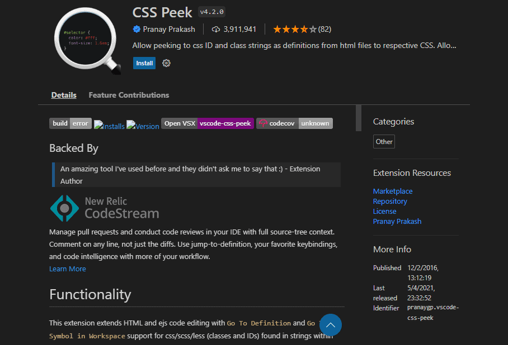Screen dimensions: 508x345
Task: Click the Published date 12/2/2016
Action: coord(423,272)
